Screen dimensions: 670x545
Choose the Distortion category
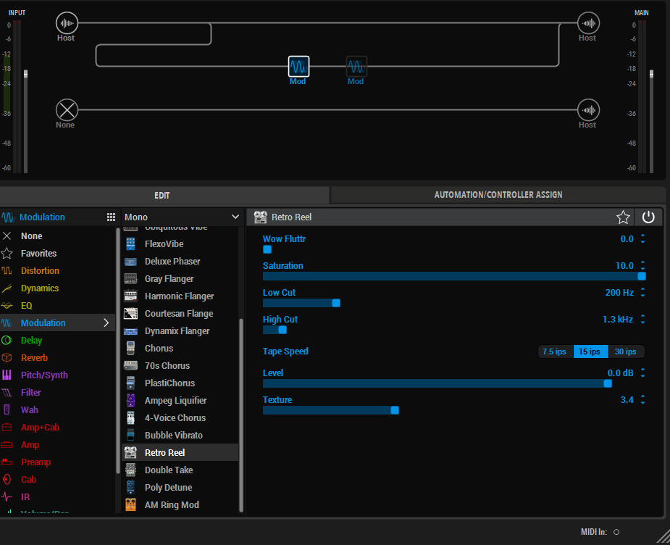pyautogui.click(x=40, y=271)
